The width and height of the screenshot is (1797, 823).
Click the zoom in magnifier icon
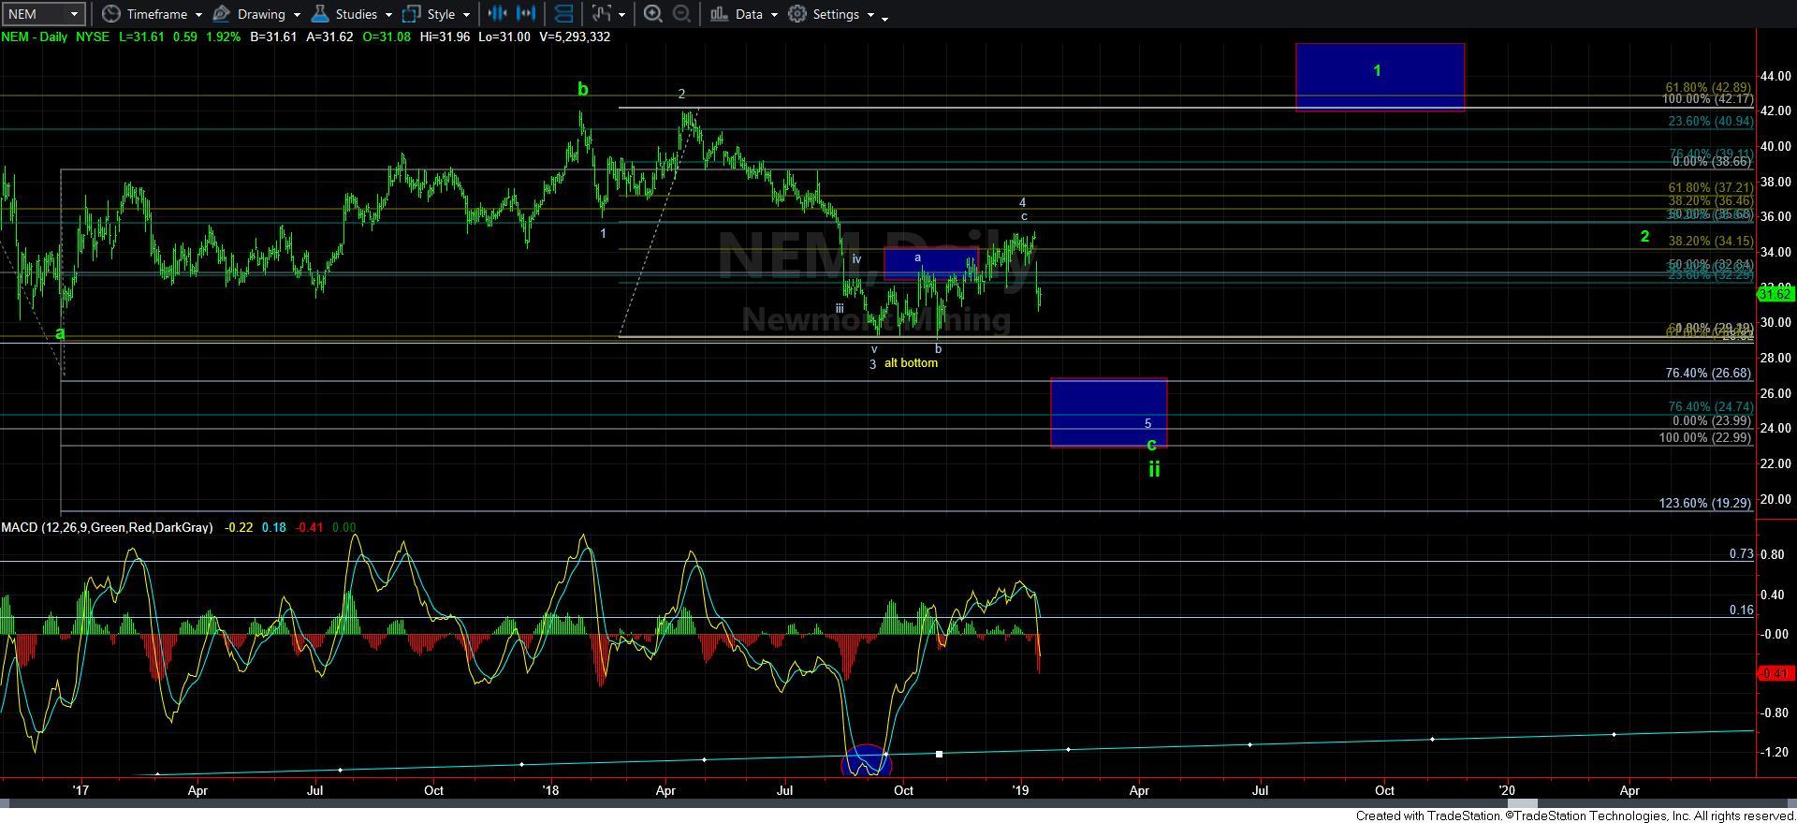point(653,14)
